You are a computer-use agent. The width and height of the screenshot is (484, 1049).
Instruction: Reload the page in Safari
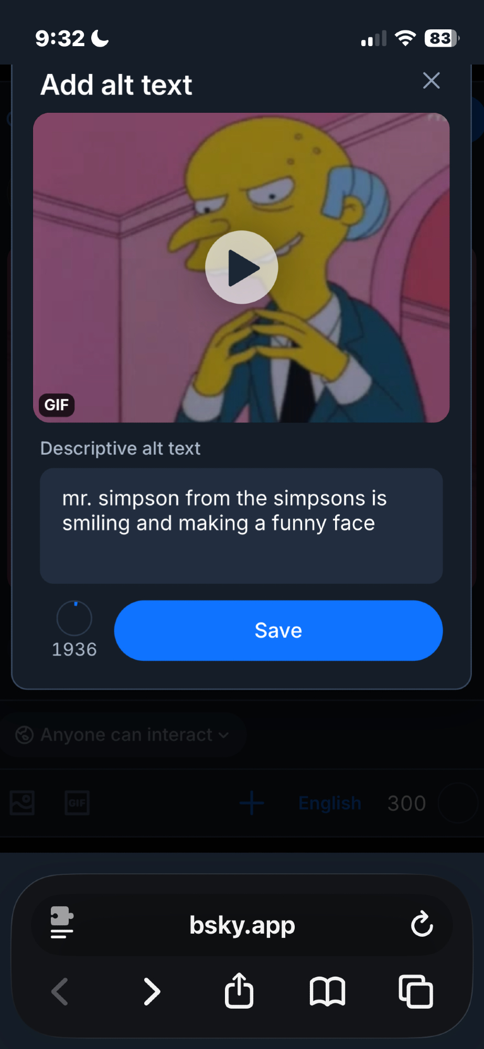pyautogui.click(x=422, y=924)
